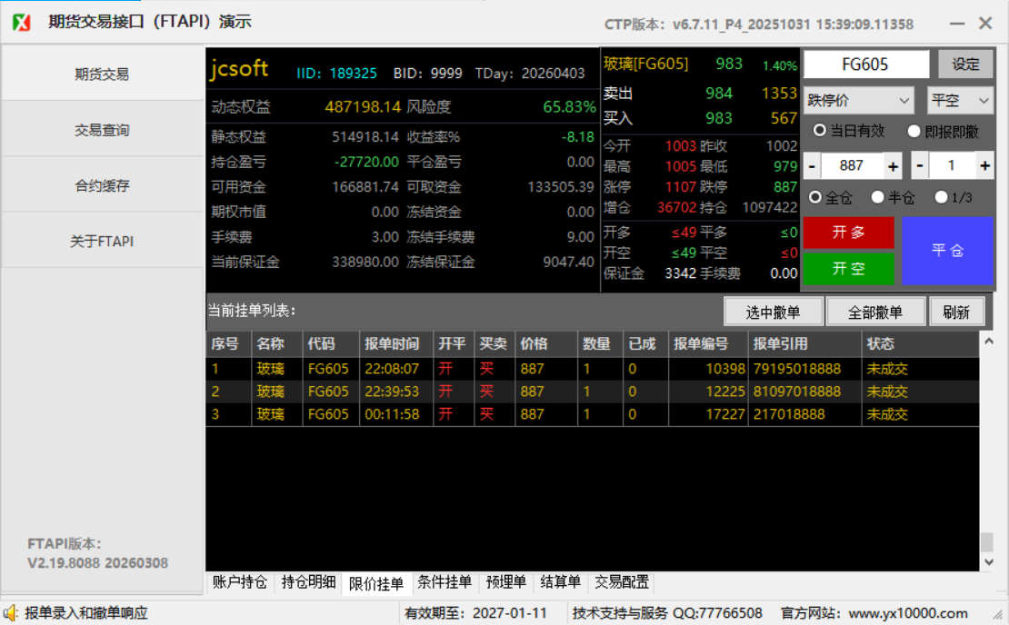Click the FG605 contract code field
The height and width of the screenshot is (625, 1009).
[865, 64]
